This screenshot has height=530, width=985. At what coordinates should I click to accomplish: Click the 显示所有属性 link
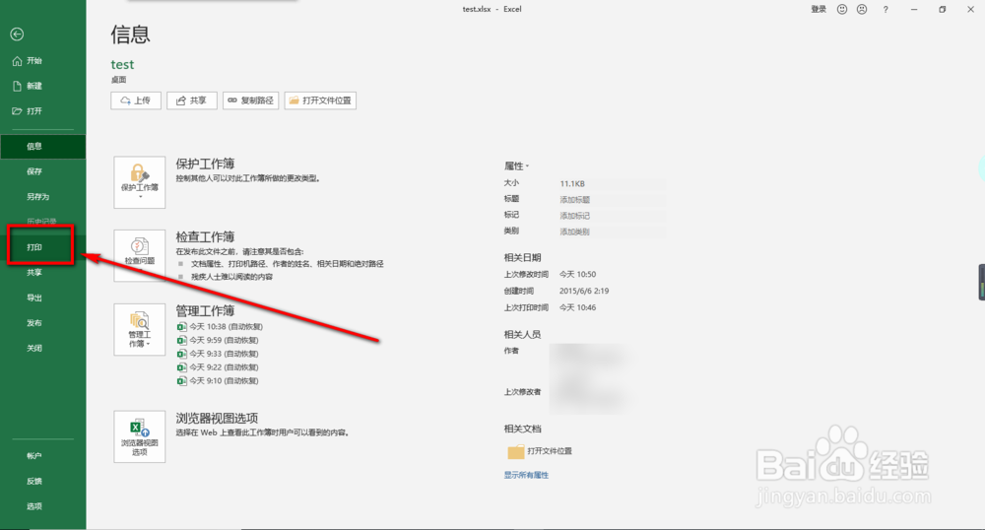point(526,476)
